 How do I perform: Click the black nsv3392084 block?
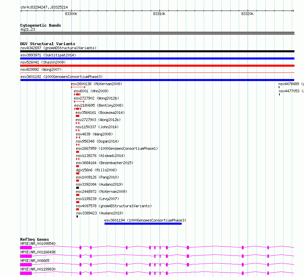pyautogui.click(x=78, y=188)
